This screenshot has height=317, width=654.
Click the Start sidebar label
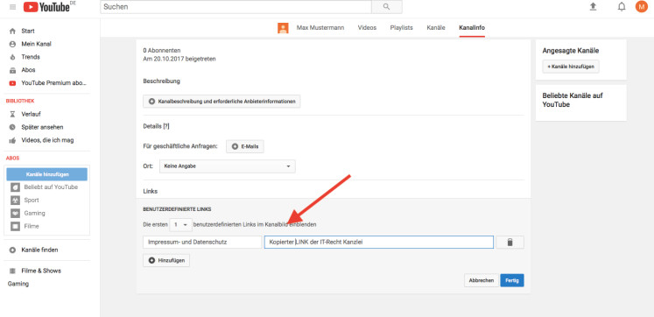click(x=28, y=31)
